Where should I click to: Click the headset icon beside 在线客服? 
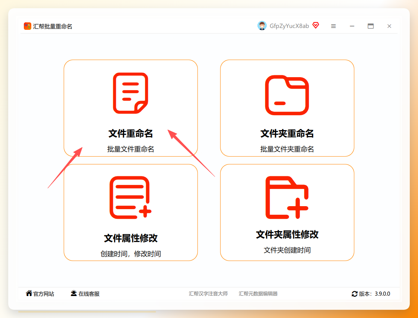tap(73, 293)
